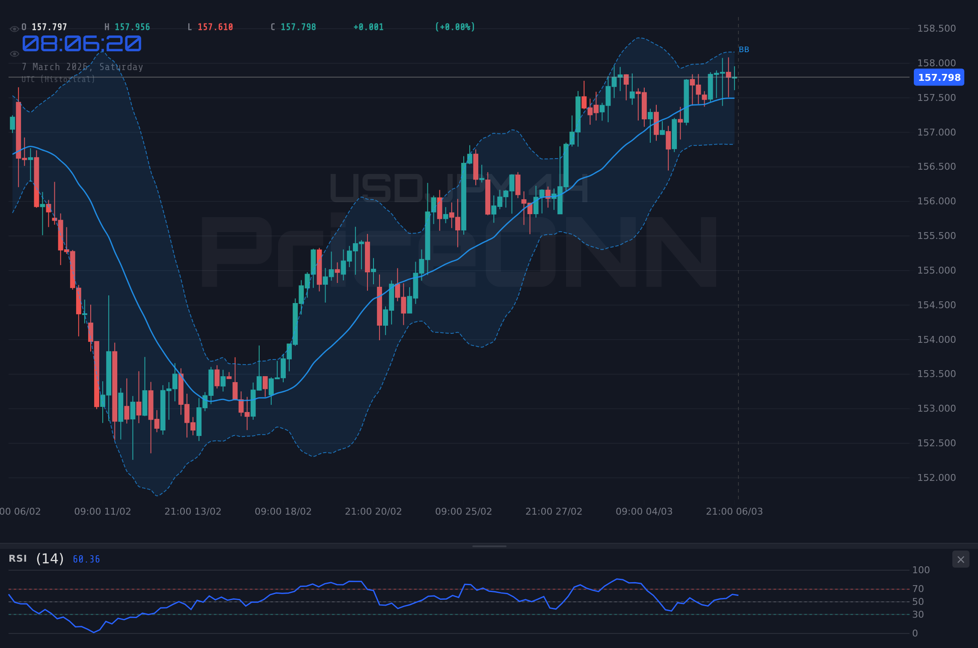Click the +0.001 change value
The height and width of the screenshot is (648, 978).
[x=368, y=27]
